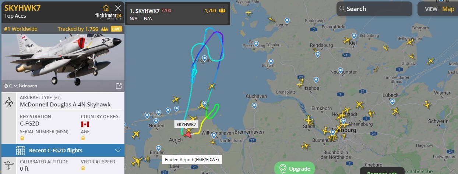This screenshot has width=458, height=174.
Task: Click into the Search input field
Action: click(374, 9)
